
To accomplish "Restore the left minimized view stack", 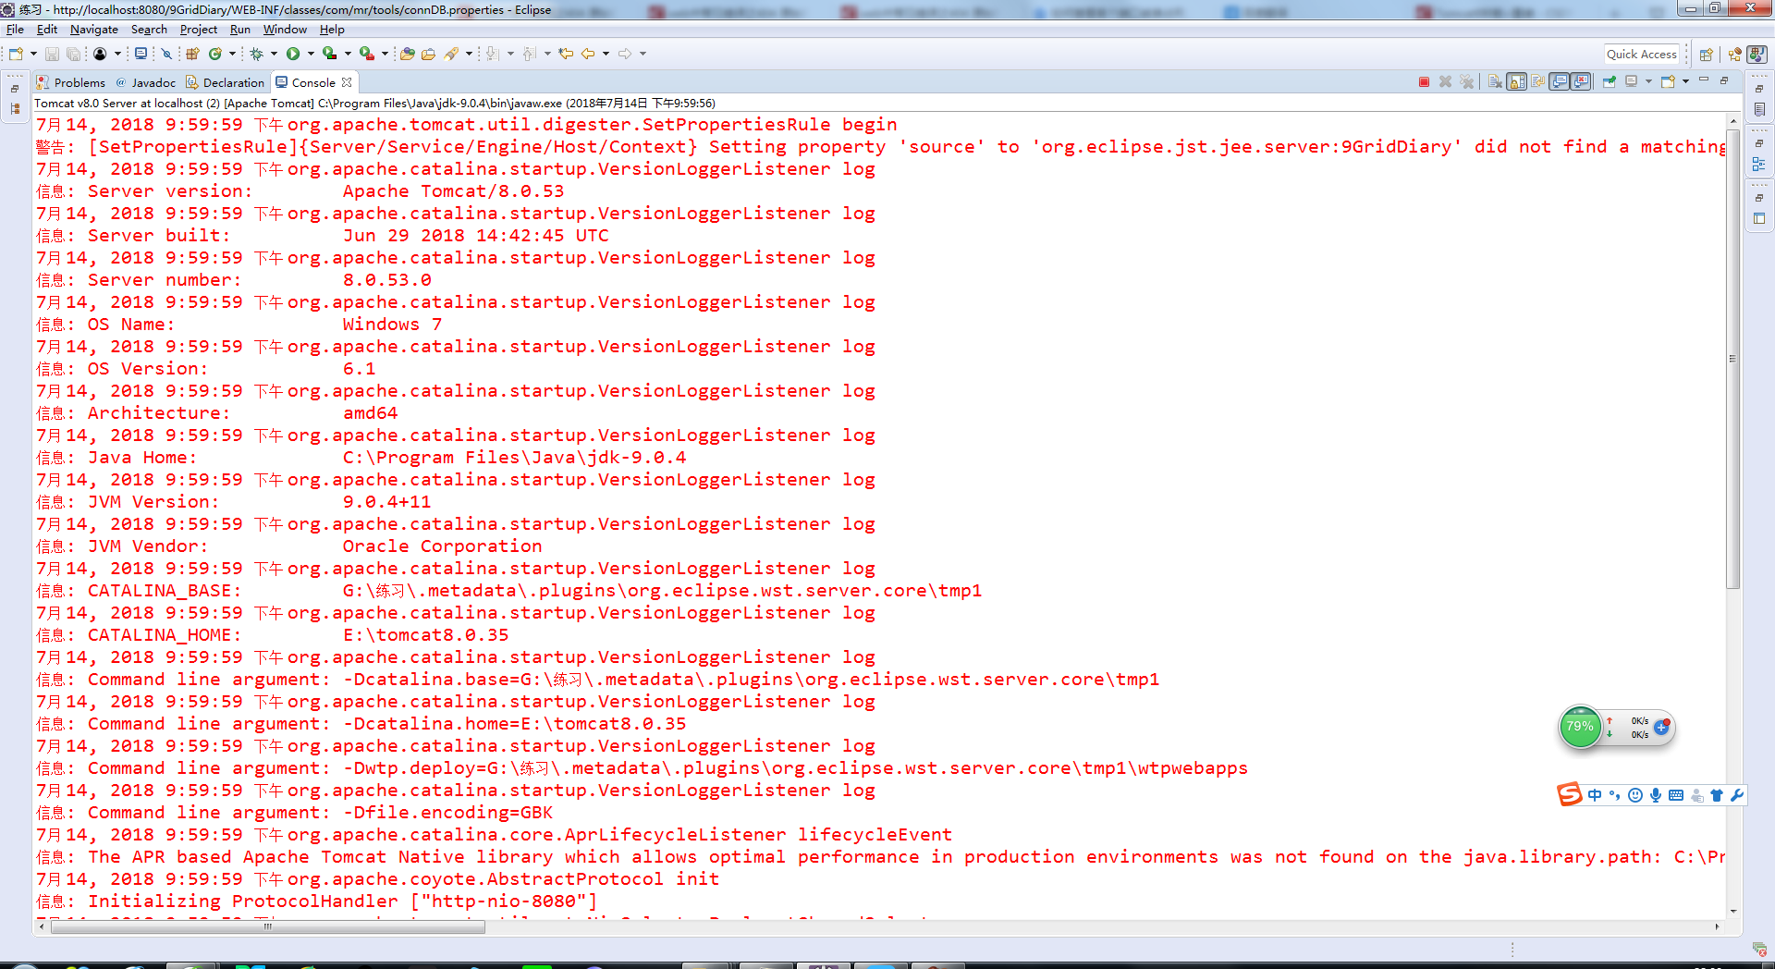I will (x=15, y=89).
